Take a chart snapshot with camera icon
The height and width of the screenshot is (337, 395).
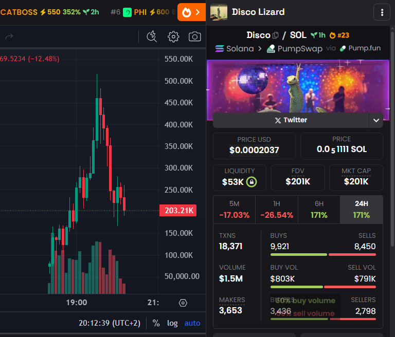click(x=195, y=36)
